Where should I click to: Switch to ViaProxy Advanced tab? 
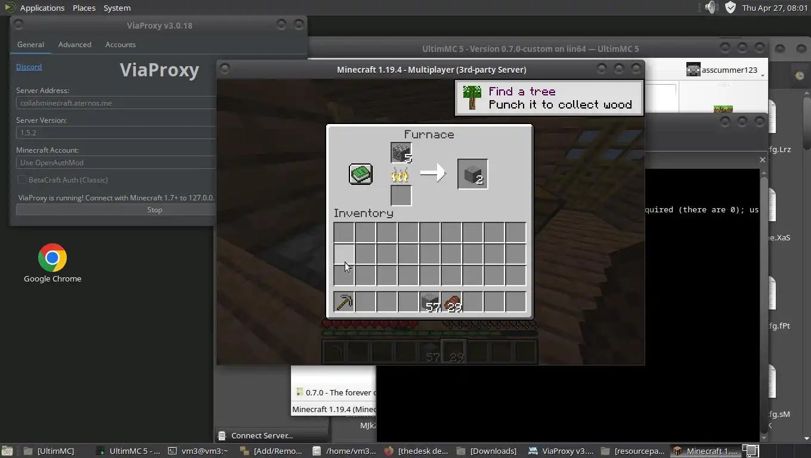(x=75, y=45)
